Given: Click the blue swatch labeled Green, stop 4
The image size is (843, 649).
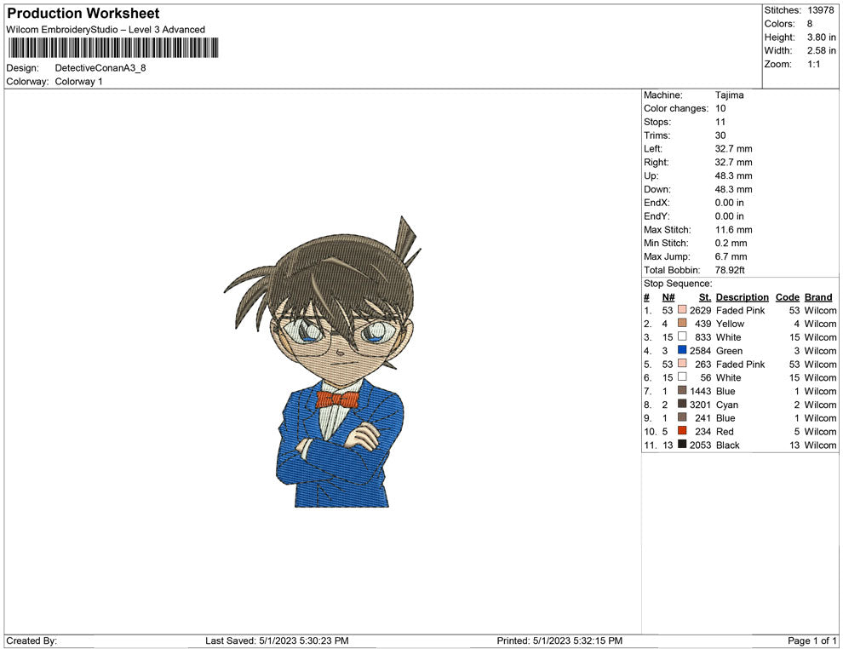Looking at the screenshot, I should 682,350.
